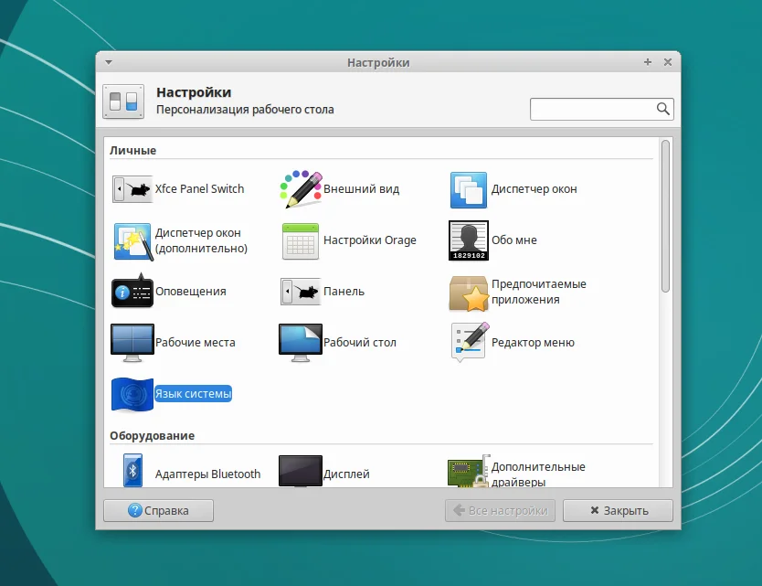Image resolution: width=762 pixels, height=586 pixels.
Task: Open Дисплей screen icon
Action: tap(301, 471)
